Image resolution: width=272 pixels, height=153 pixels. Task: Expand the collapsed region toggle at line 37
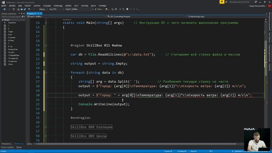tap(46, 127)
